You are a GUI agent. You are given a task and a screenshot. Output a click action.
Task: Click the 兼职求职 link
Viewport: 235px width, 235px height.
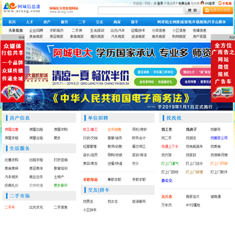point(114,180)
